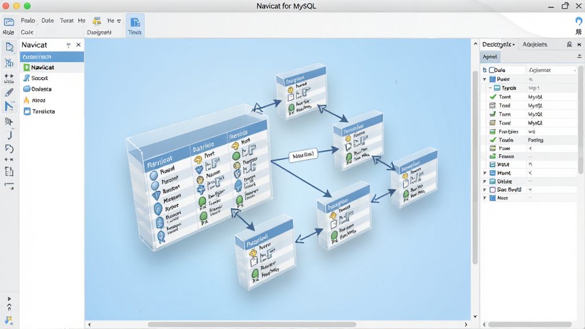Close the right properties panel
Image resolution: width=585 pixels, height=329 pixels.
click(x=579, y=45)
